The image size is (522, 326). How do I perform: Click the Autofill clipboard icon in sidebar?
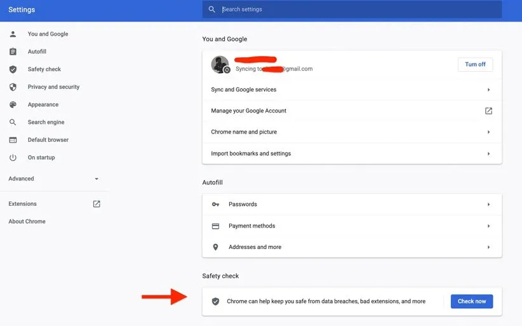(x=13, y=51)
